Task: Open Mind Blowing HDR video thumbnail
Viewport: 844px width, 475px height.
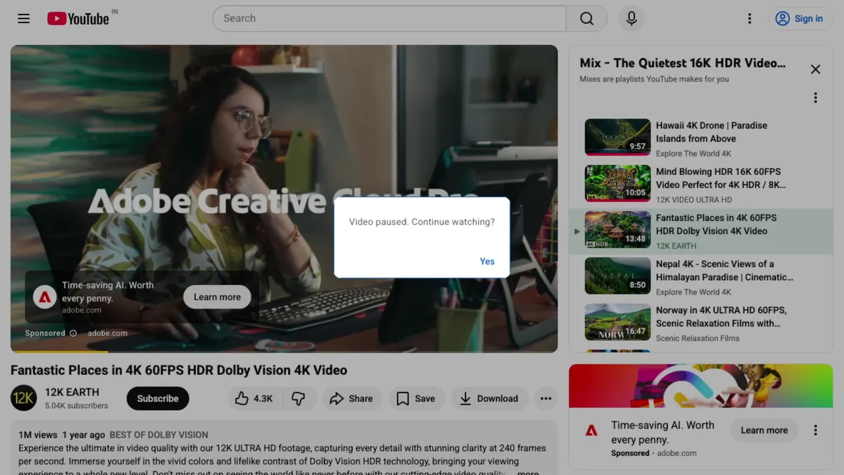Action: 618,183
